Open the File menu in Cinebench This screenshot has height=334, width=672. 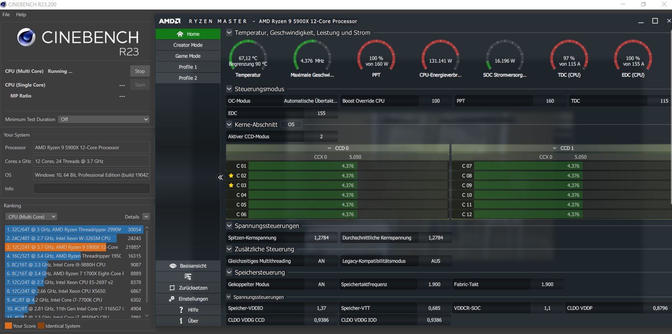[x=6, y=14]
